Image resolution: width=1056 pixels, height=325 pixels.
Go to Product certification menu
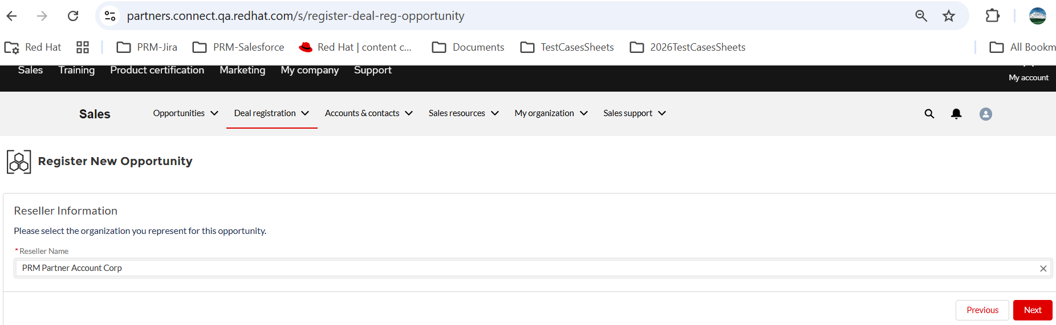point(157,70)
